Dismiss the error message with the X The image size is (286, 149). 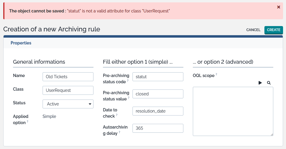click(x=279, y=7)
